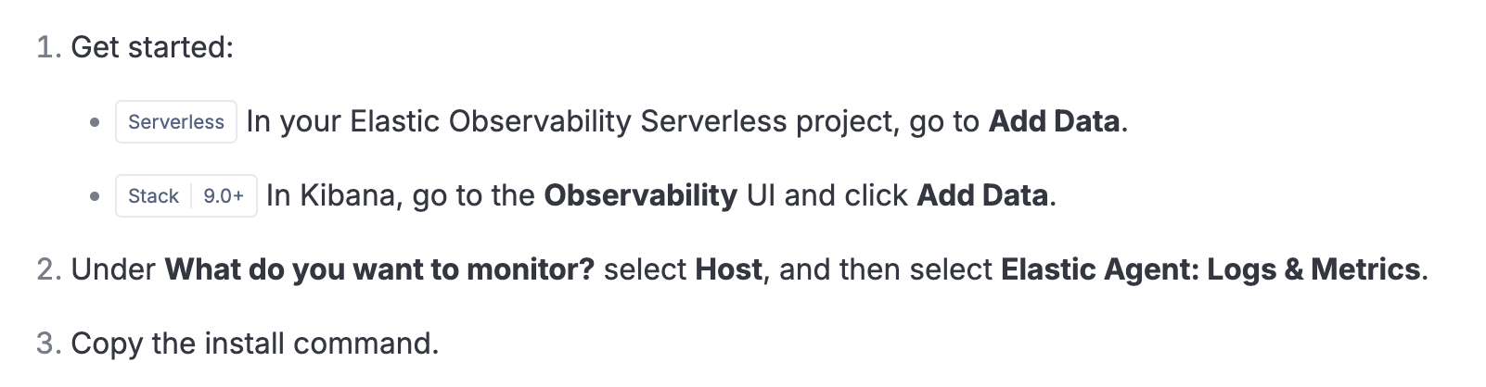
Task: Click the bullet before the Serverless badge
Action: [x=95, y=121]
